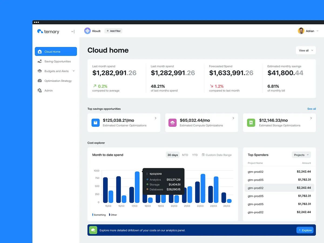This screenshot has width=324, height=243.
Task: Click the pink compute optimizations cloud icon
Action: (x=173, y=123)
